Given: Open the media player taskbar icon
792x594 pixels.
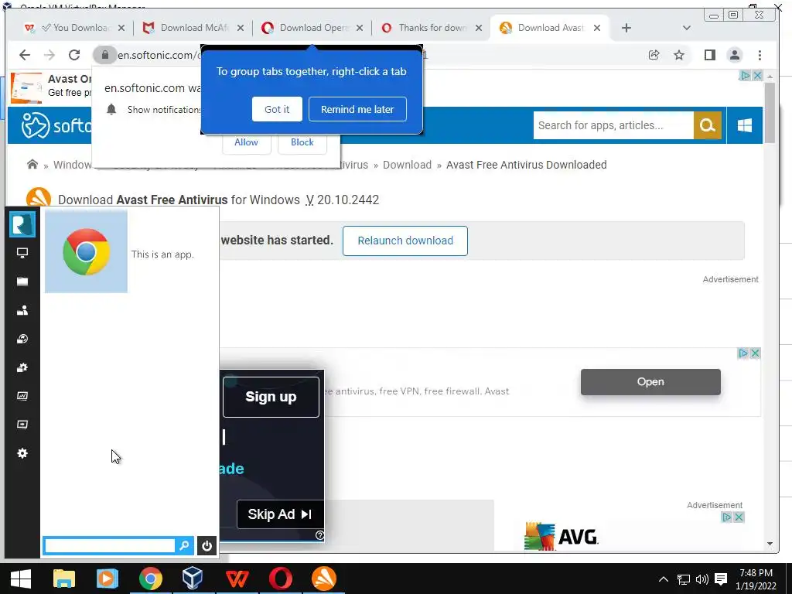Looking at the screenshot, I should (x=107, y=579).
